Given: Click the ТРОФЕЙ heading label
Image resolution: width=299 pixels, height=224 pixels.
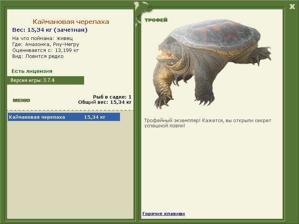Looking at the screenshot, I should tap(156, 20).
